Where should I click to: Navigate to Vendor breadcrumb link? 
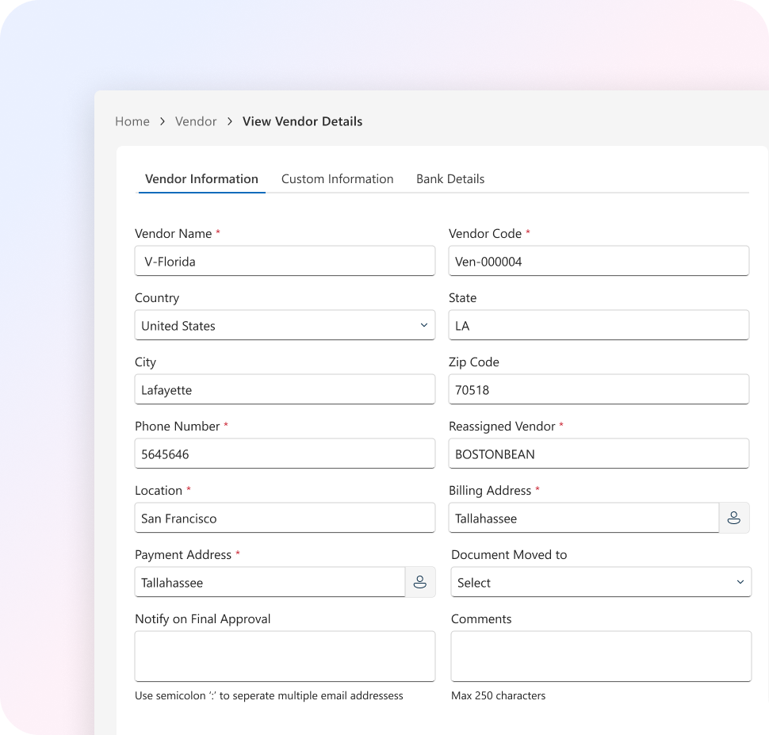[196, 121]
